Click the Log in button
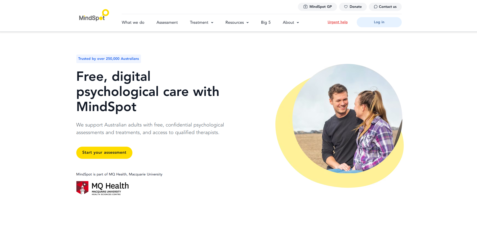 click(x=379, y=22)
